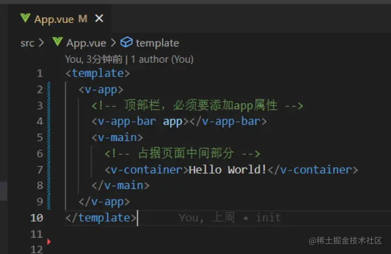This screenshot has width=391, height=254.
Task: Click the 'Hello World!' text
Action: [227, 170]
